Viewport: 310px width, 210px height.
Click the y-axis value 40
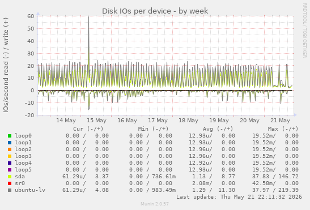pos(31,41)
